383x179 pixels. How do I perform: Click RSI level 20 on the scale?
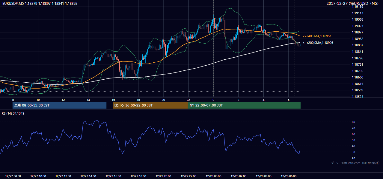pyautogui.click(x=354, y=158)
